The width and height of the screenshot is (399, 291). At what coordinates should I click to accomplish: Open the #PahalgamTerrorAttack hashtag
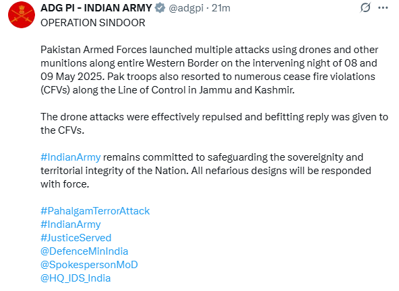click(x=95, y=211)
